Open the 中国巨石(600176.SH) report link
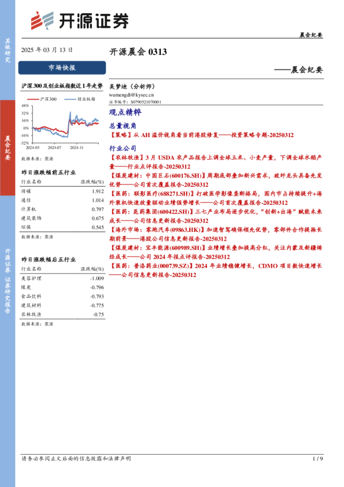Screen dimensions: 344x487 point(216,180)
